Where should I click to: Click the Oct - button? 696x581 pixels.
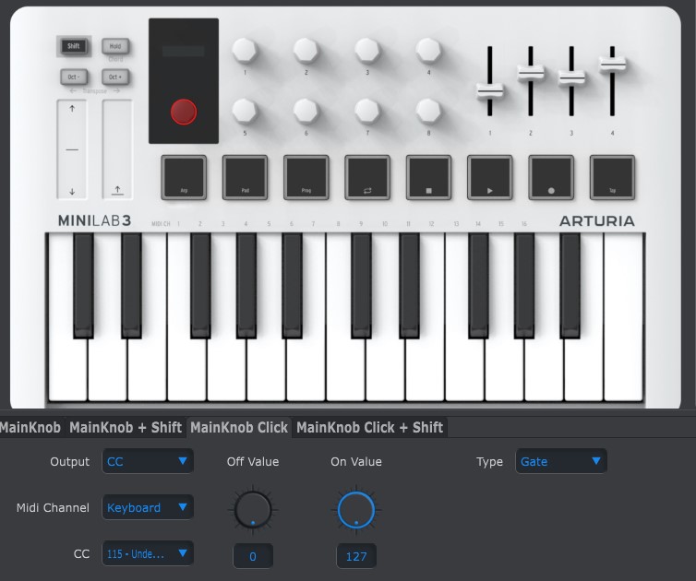74,77
